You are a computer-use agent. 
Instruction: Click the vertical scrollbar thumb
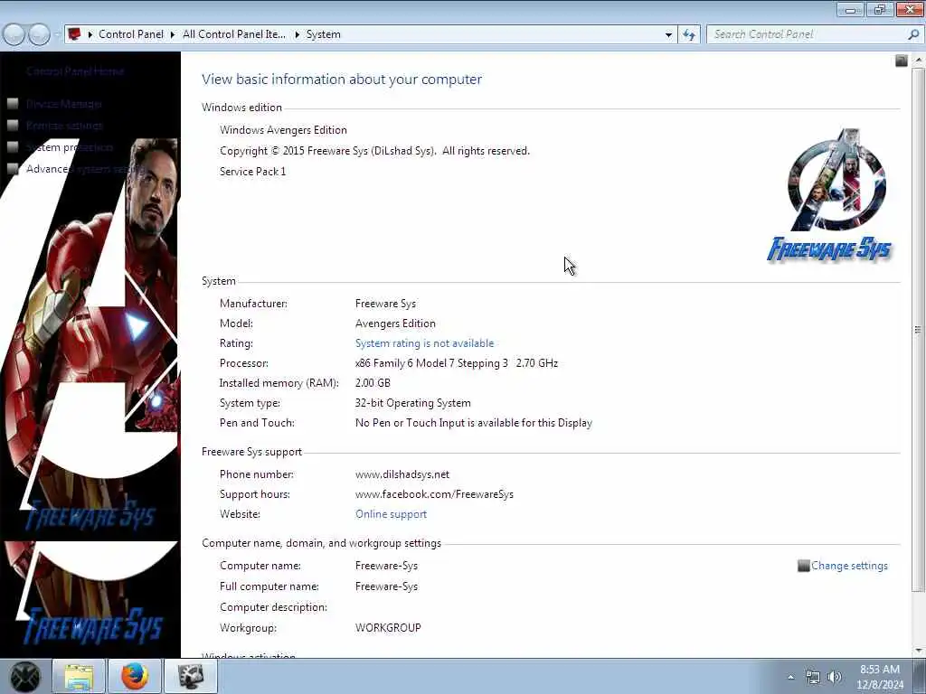pyautogui.click(x=918, y=329)
